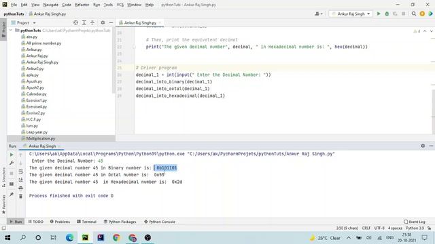Open the user account dropdown in toolbar
The width and height of the screenshot is (435, 244).
point(319,14)
